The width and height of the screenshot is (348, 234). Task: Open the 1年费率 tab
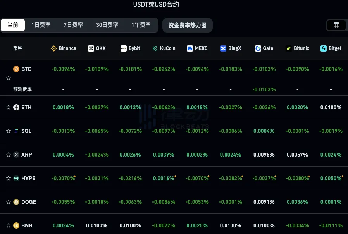(141, 25)
